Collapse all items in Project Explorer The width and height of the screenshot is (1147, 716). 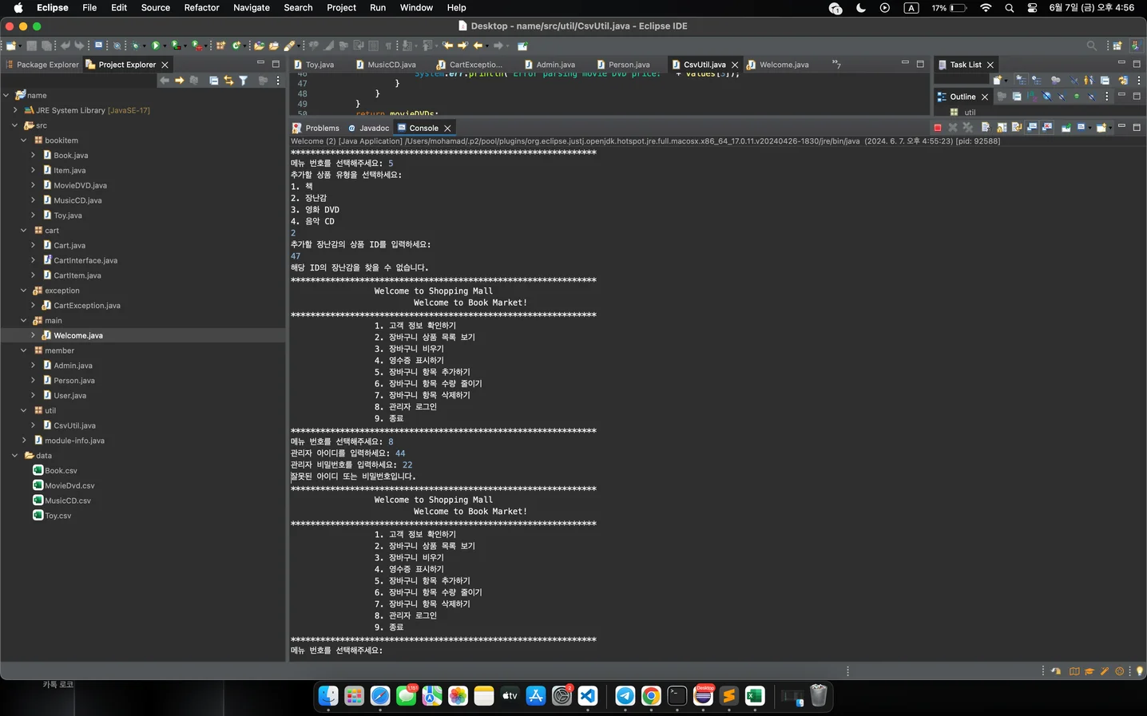click(214, 81)
